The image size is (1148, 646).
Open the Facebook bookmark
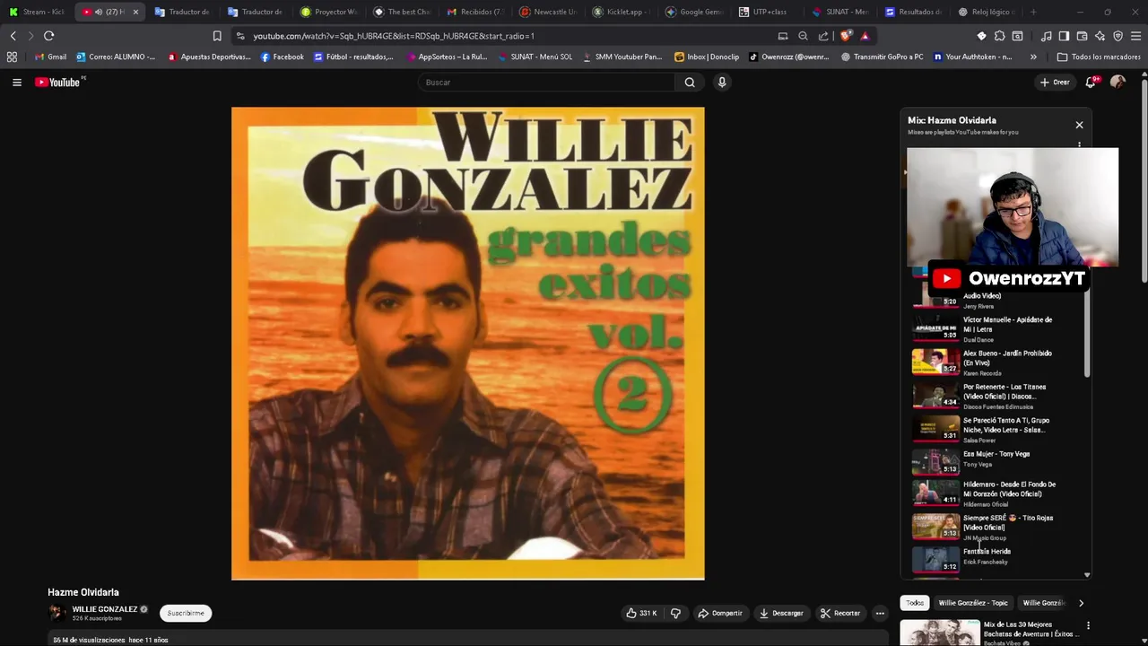283,57
